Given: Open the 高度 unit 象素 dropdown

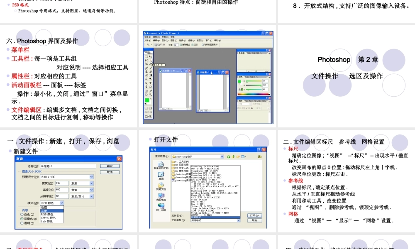Looking at the screenshot, I should point(82,190).
